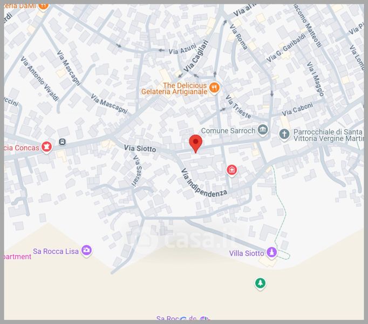This screenshot has height=324, width=368.
Task: Open the Comune Sarroch place label
Action: 227,131
